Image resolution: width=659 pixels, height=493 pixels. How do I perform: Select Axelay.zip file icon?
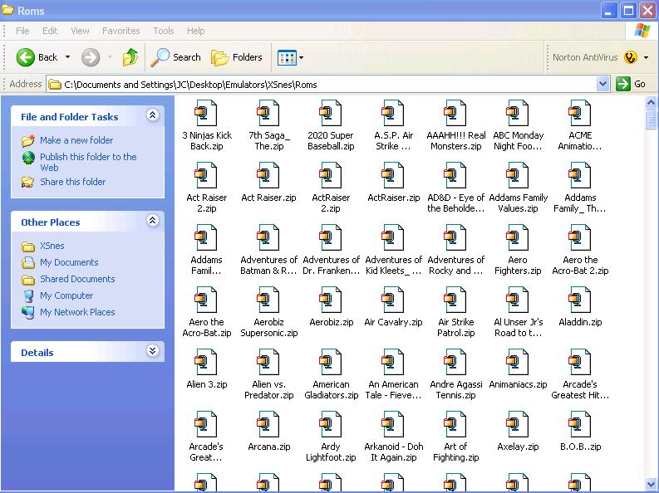(518, 424)
